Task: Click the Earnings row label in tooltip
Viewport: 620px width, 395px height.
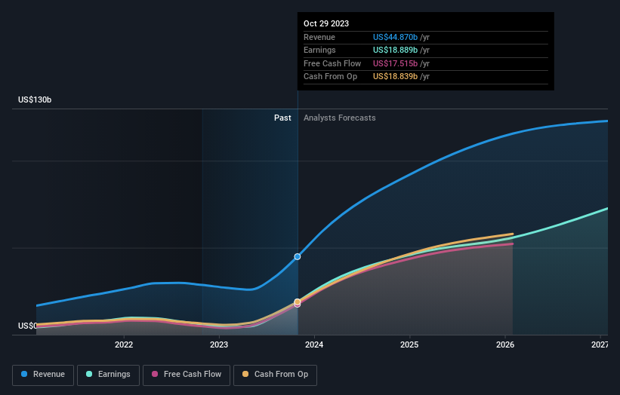Action: tap(319, 50)
